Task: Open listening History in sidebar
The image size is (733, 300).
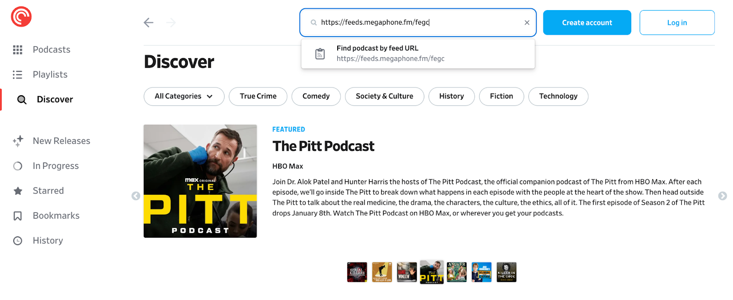Action: coord(38,240)
